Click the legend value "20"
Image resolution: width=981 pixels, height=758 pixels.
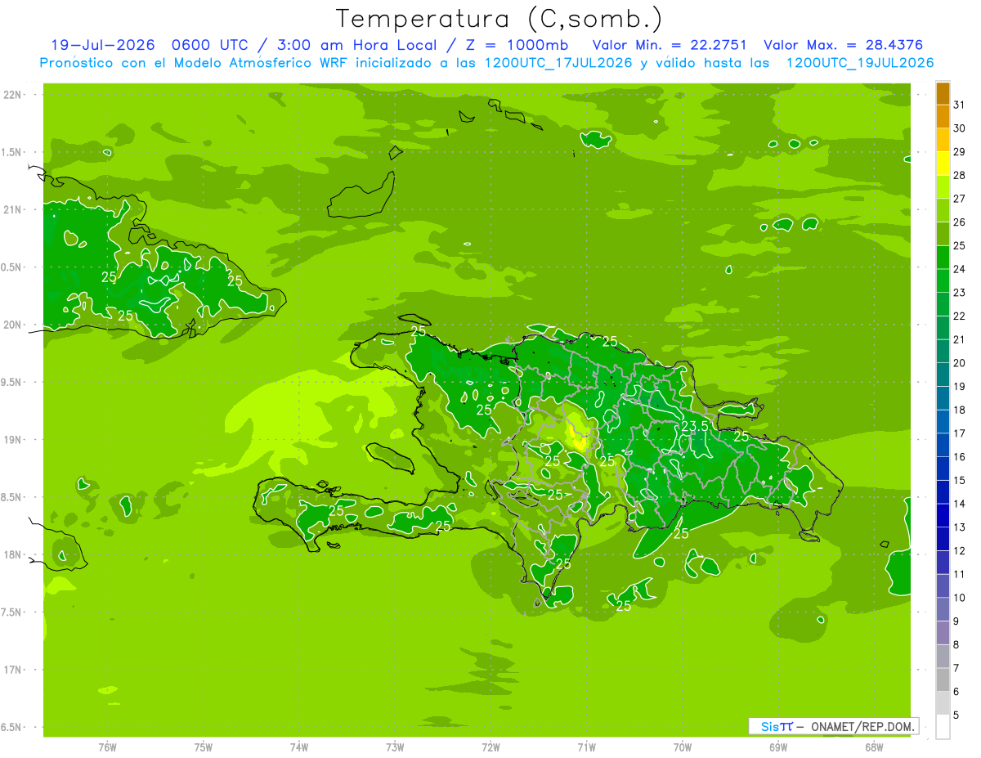point(960,363)
